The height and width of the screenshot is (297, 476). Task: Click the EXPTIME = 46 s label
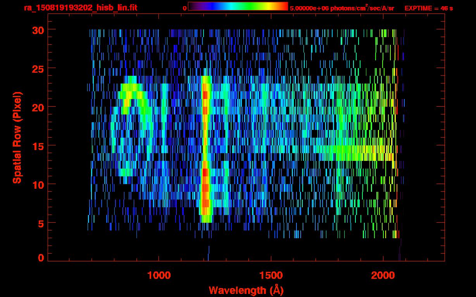429,8
